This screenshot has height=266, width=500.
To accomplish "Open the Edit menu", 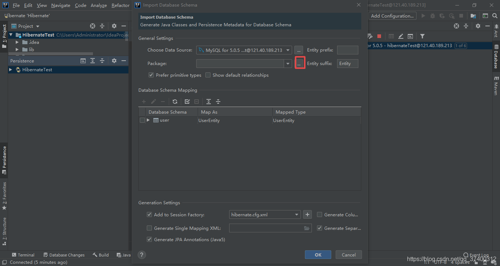I will pos(28,5).
